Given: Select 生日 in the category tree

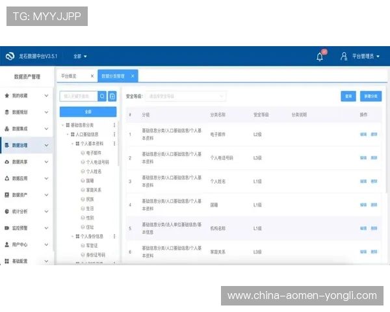Looking at the screenshot, I should [90, 209].
